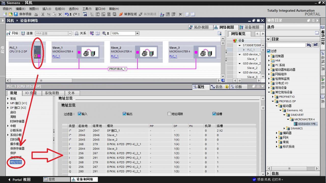Collapse the 目录 catalog section
326x183 pixels.
268,39
